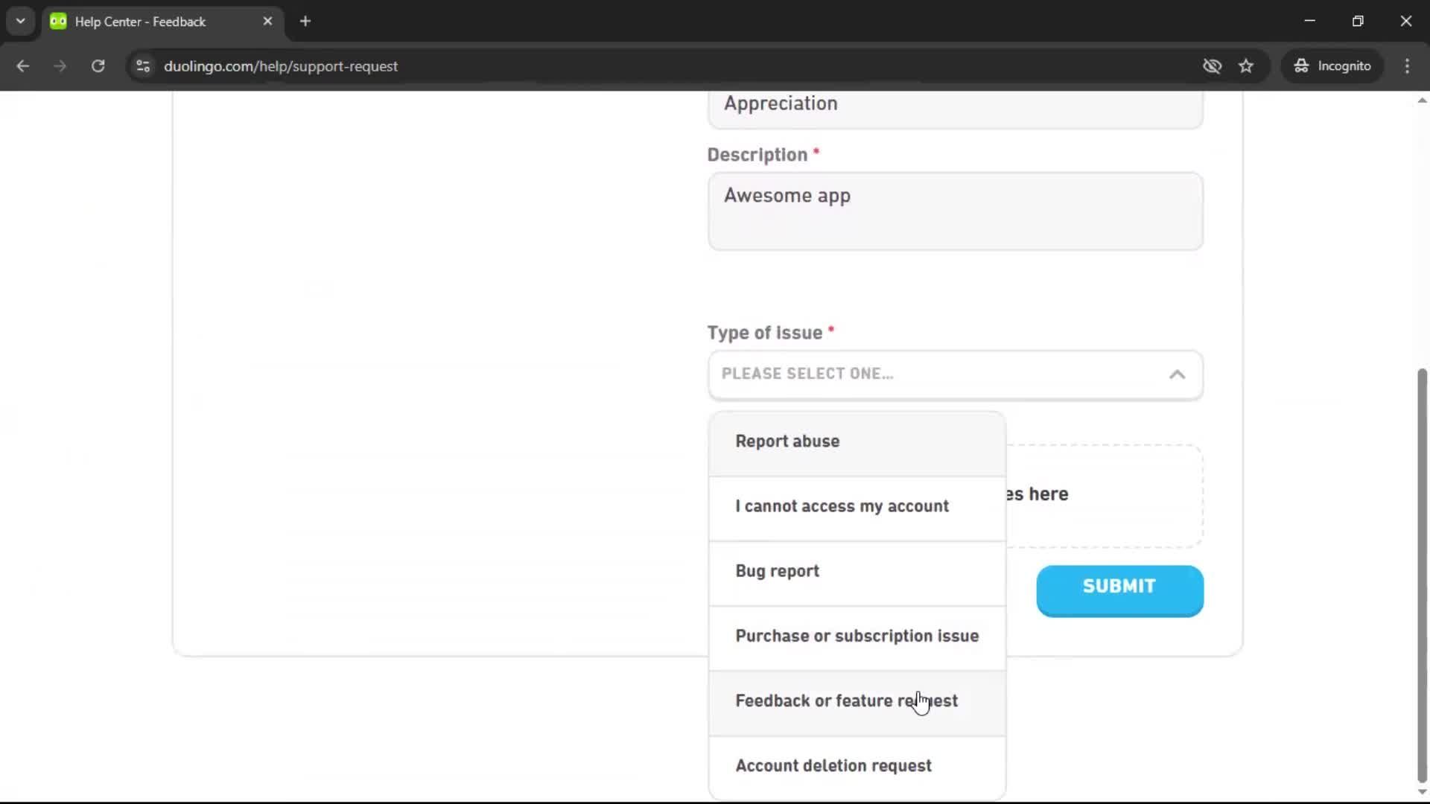Click the forward navigation arrow
The height and width of the screenshot is (804, 1430).
tap(60, 66)
